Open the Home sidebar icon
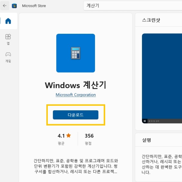The height and width of the screenshot is (182, 182). click(8, 21)
